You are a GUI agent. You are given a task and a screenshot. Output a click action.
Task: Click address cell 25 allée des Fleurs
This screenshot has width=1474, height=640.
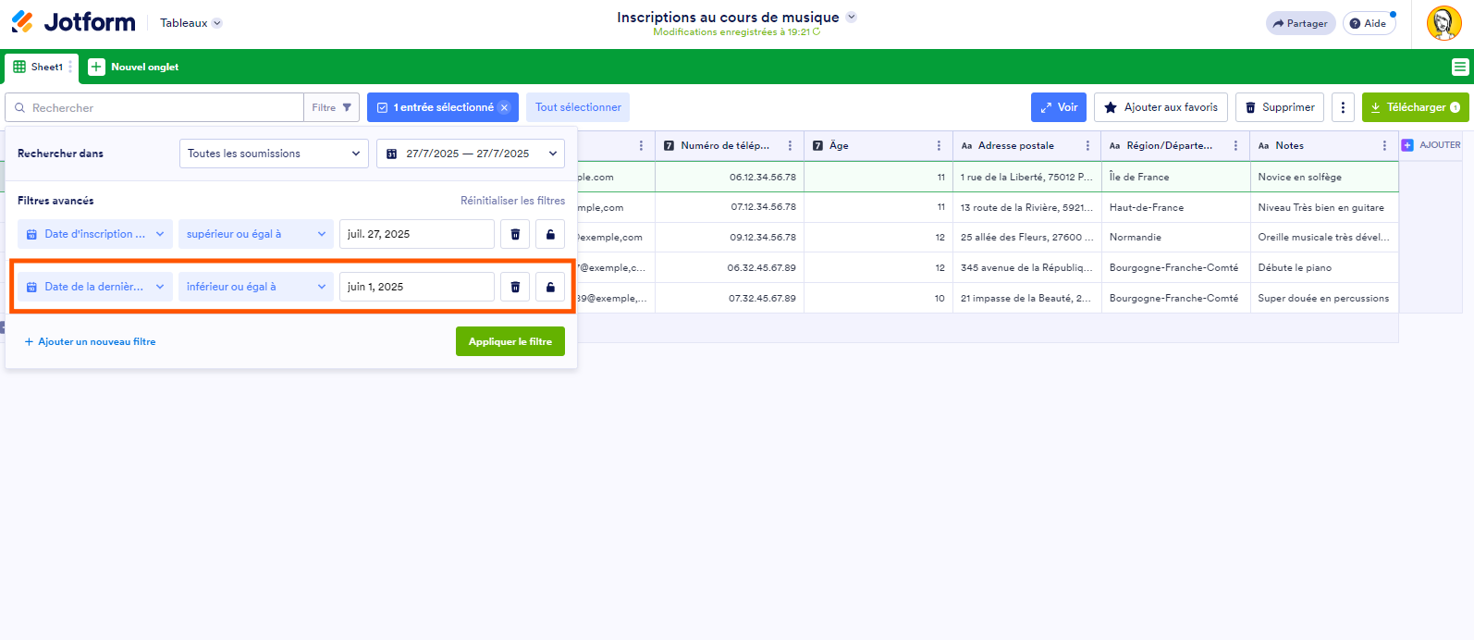point(1026,238)
